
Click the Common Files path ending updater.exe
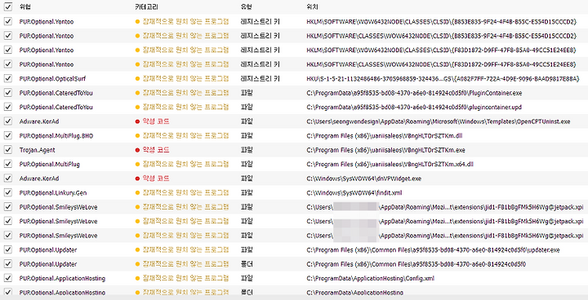[433, 249]
